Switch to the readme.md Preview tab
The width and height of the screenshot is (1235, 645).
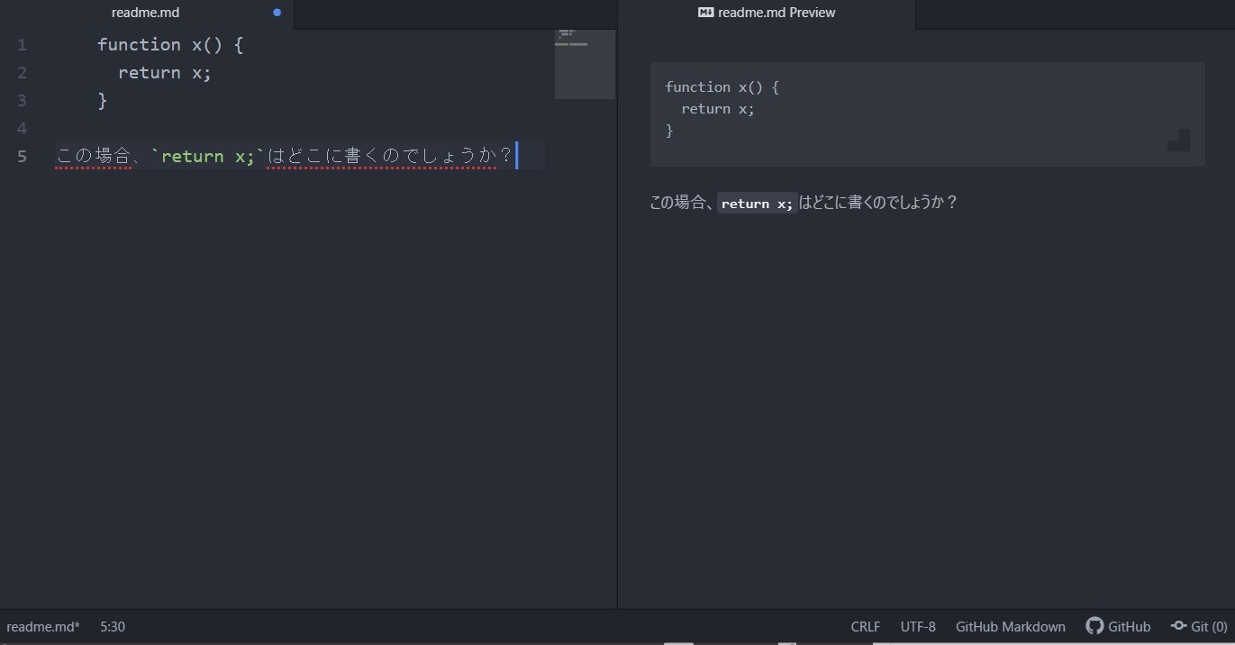click(775, 13)
